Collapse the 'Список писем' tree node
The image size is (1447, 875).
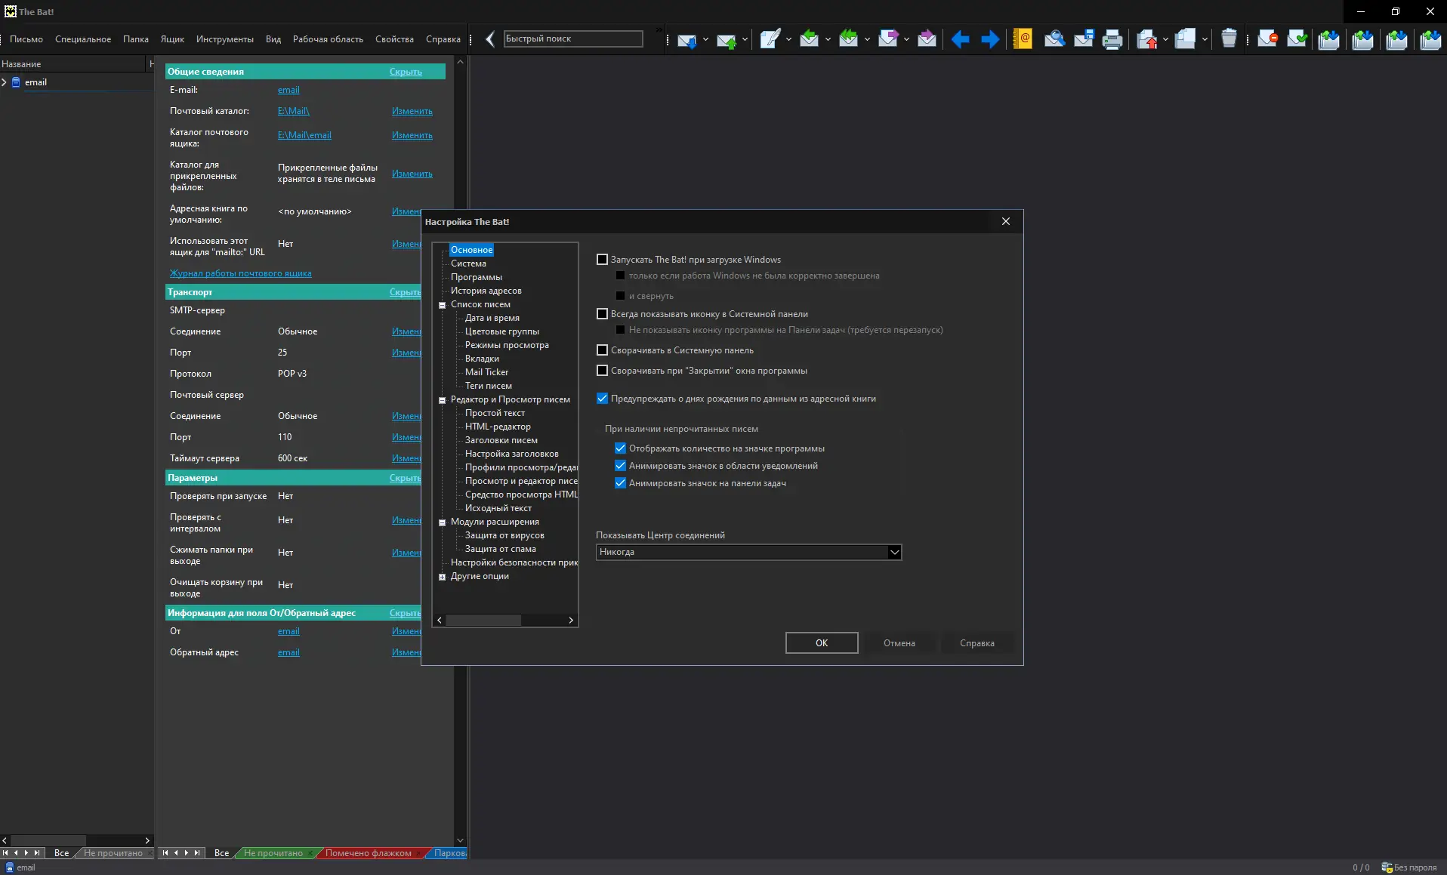click(x=443, y=305)
